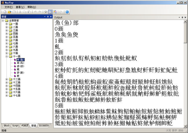Viewport: 188px width, 133px height.
Task: Pin the 部首 panel with pushpin icon
Action: pyautogui.click(x=48, y=17)
